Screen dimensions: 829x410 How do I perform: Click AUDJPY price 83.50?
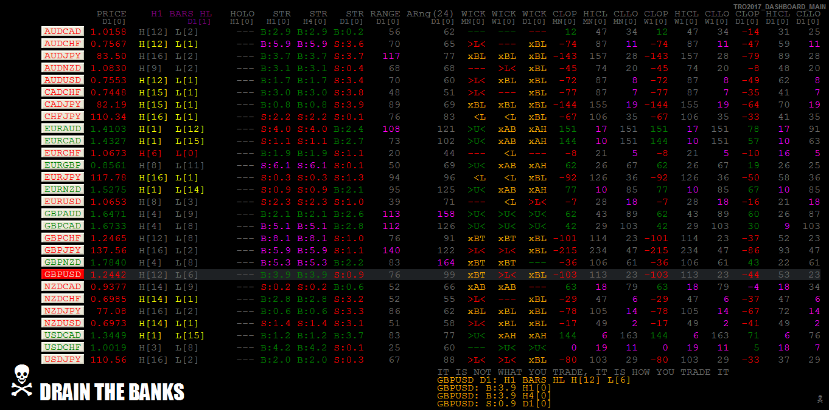point(111,56)
